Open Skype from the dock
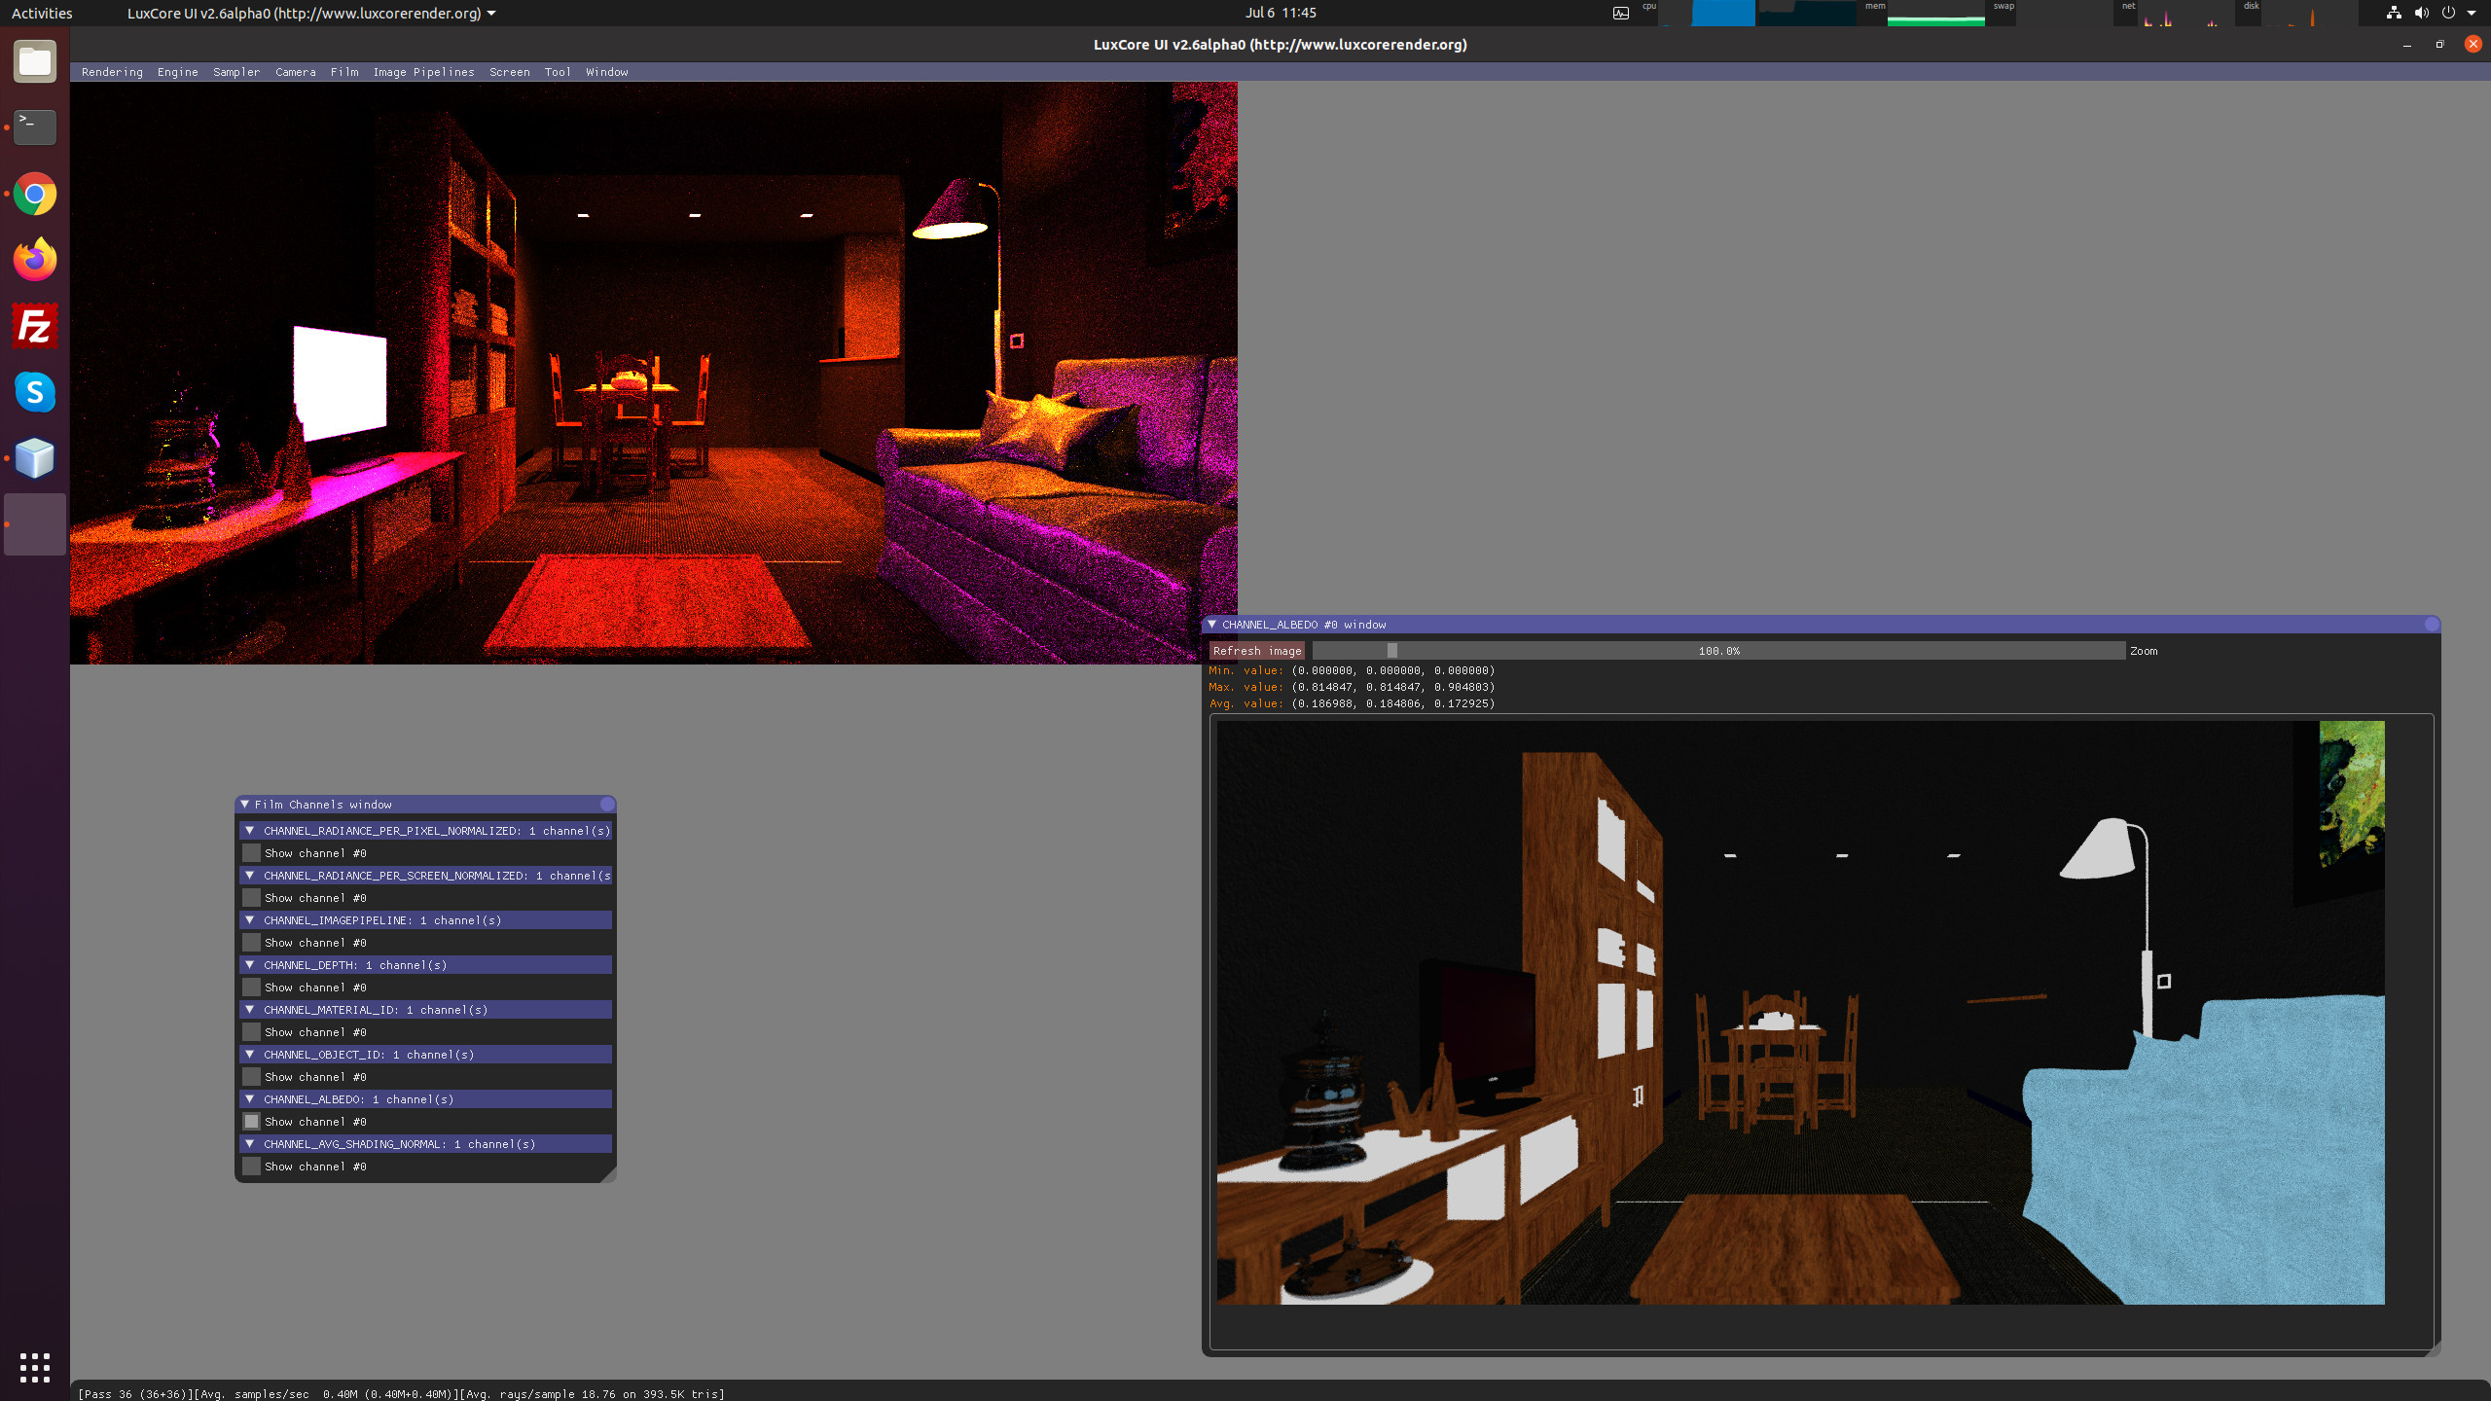 point(35,392)
